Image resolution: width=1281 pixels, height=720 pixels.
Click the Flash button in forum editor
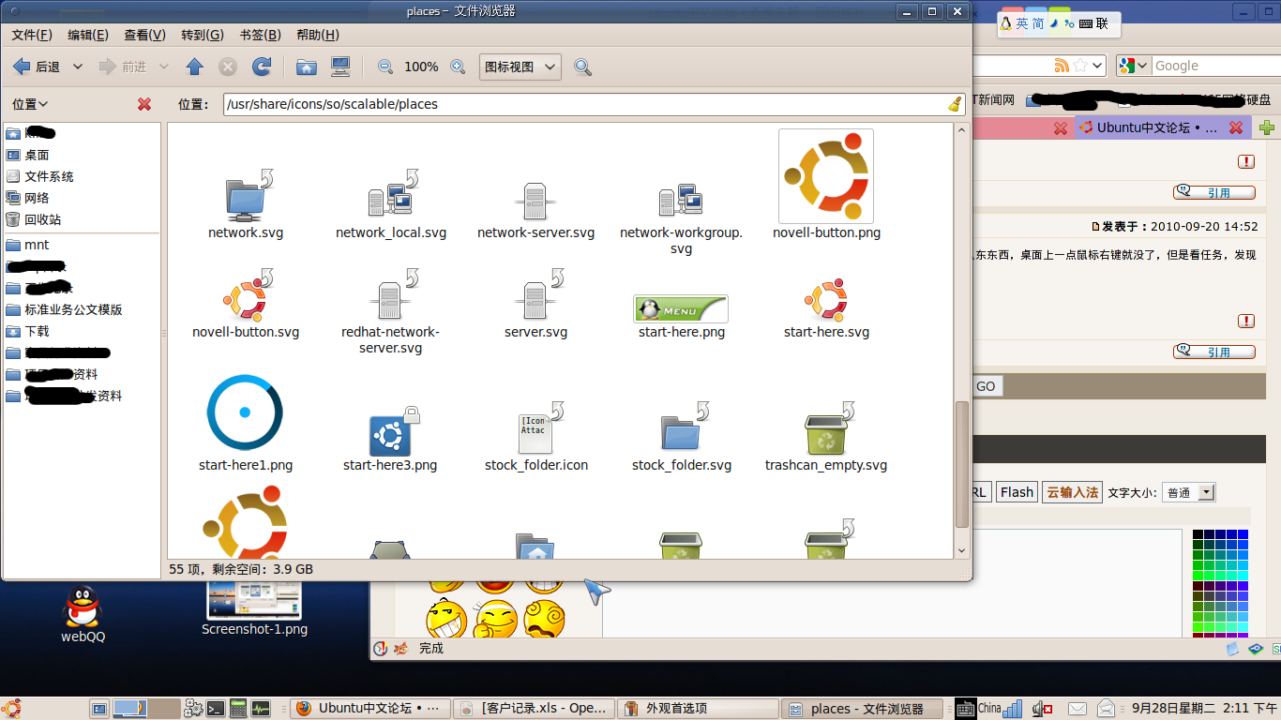(x=1017, y=492)
